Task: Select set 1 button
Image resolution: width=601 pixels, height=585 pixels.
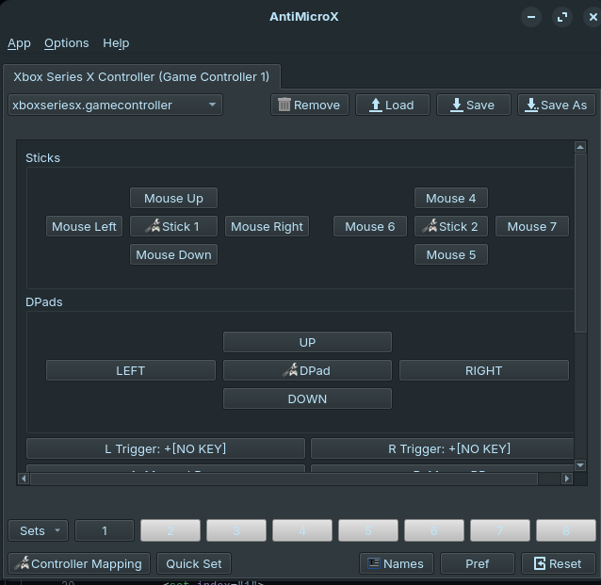Action: click(x=105, y=530)
